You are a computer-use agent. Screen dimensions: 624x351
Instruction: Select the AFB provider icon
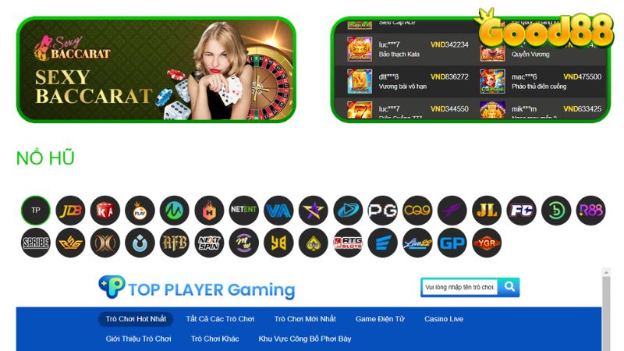click(175, 243)
